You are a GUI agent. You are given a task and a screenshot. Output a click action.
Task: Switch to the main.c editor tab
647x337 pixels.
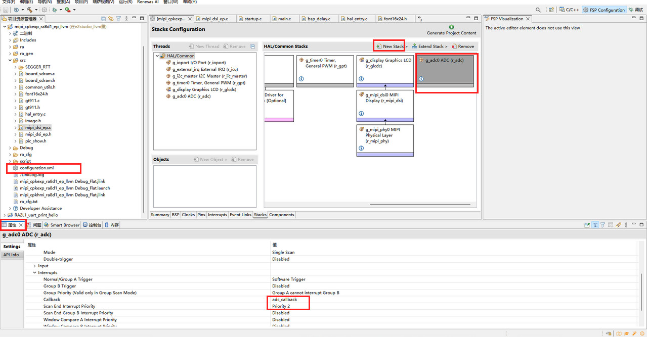click(282, 19)
